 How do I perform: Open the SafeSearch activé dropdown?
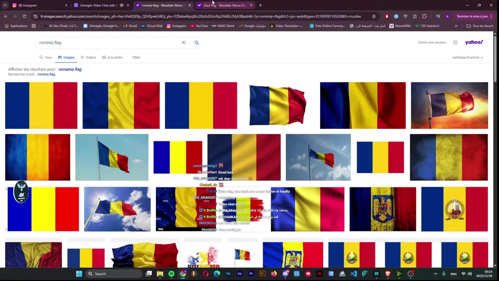click(467, 57)
